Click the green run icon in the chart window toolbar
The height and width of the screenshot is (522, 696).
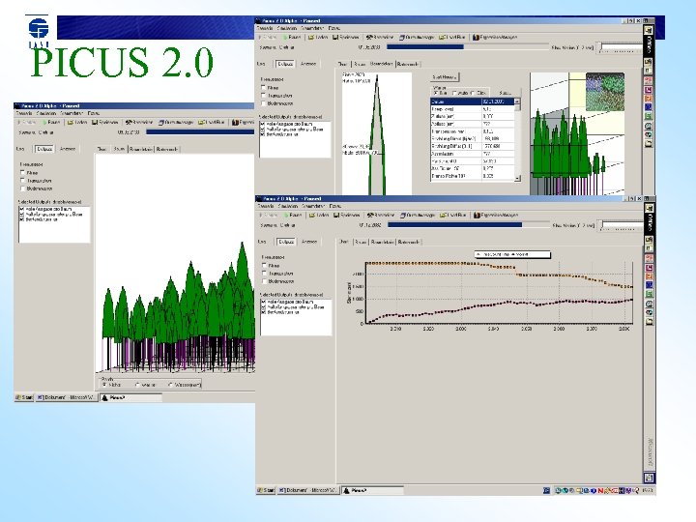coord(287,215)
